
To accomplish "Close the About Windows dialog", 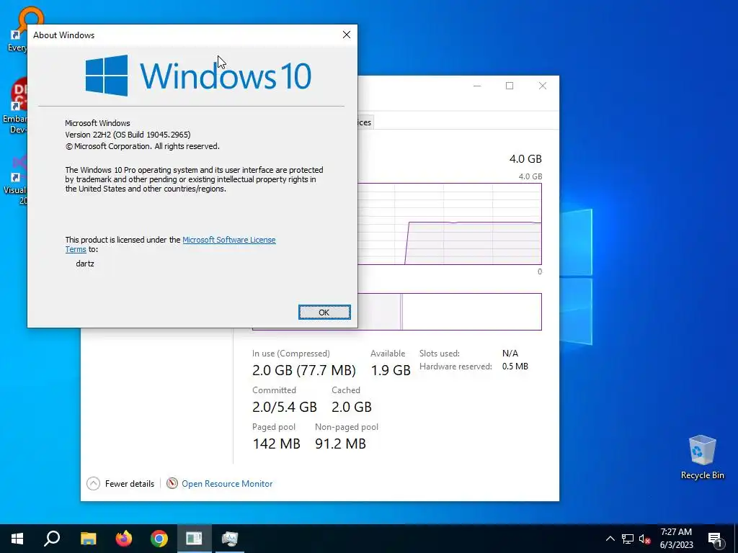I will (x=347, y=35).
